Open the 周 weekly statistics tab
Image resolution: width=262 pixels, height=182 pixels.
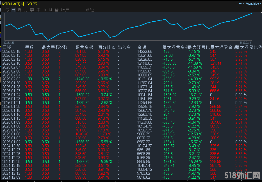20,10
